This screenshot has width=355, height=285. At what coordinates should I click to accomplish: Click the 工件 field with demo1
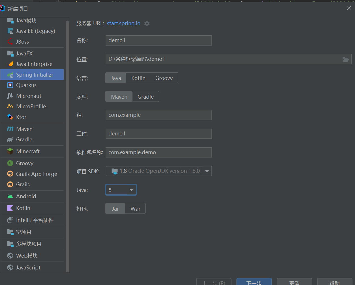point(159,134)
